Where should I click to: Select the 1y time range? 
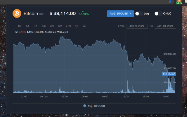(76, 26)
